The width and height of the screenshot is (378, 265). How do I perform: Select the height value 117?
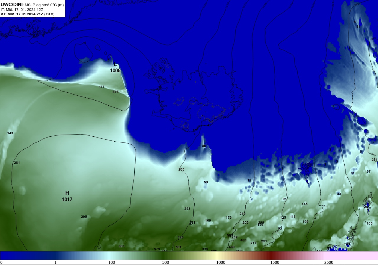(102, 87)
